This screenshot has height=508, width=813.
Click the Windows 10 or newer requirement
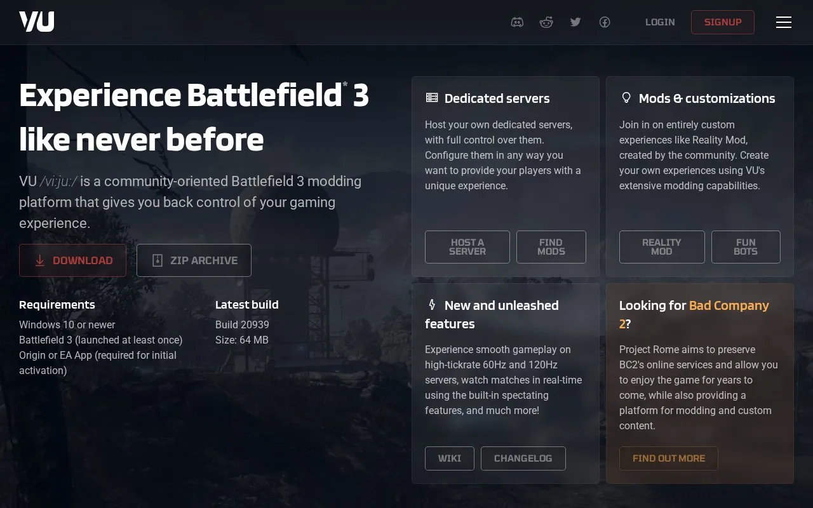[67, 324]
